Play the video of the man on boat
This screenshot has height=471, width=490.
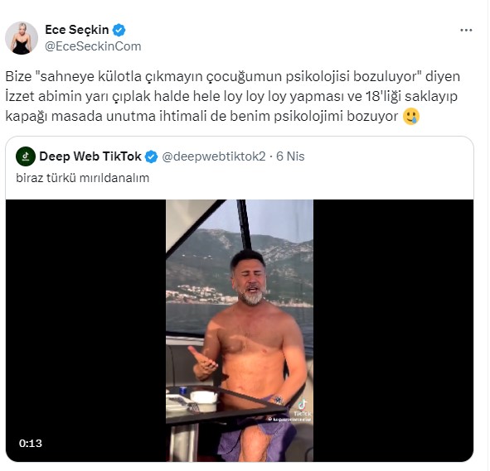tap(240, 330)
